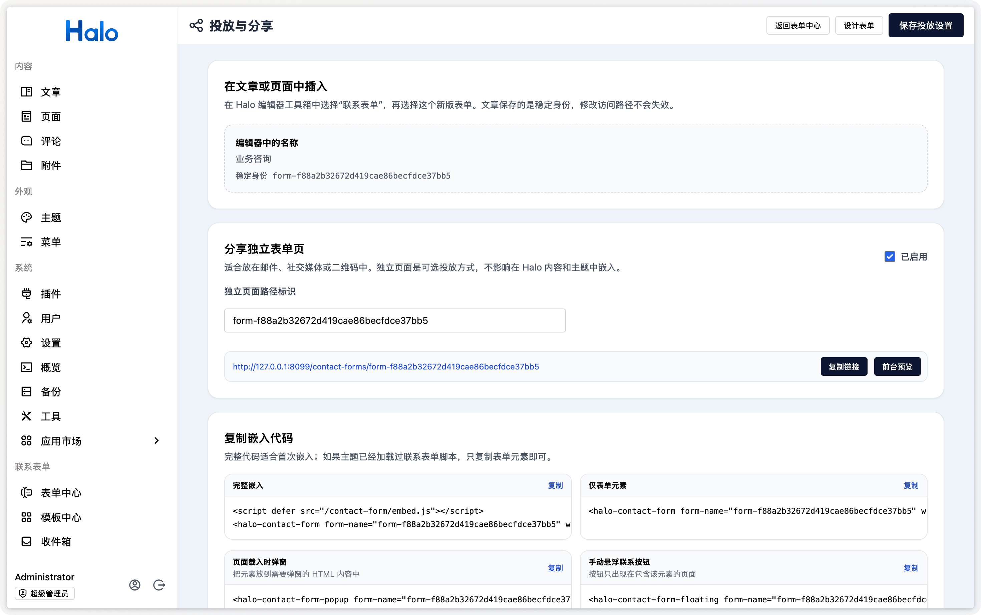Click 返回表单中心 button
Image resolution: width=981 pixels, height=615 pixels.
coord(798,26)
